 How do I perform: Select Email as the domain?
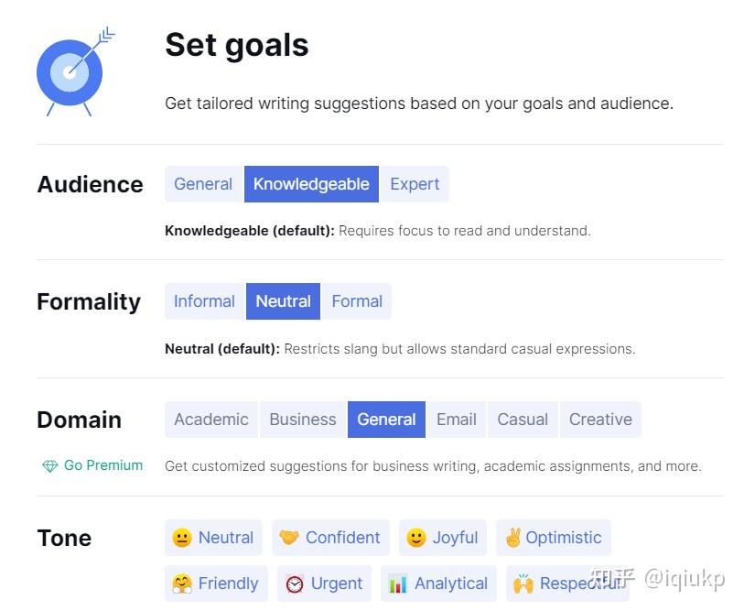(456, 420)
